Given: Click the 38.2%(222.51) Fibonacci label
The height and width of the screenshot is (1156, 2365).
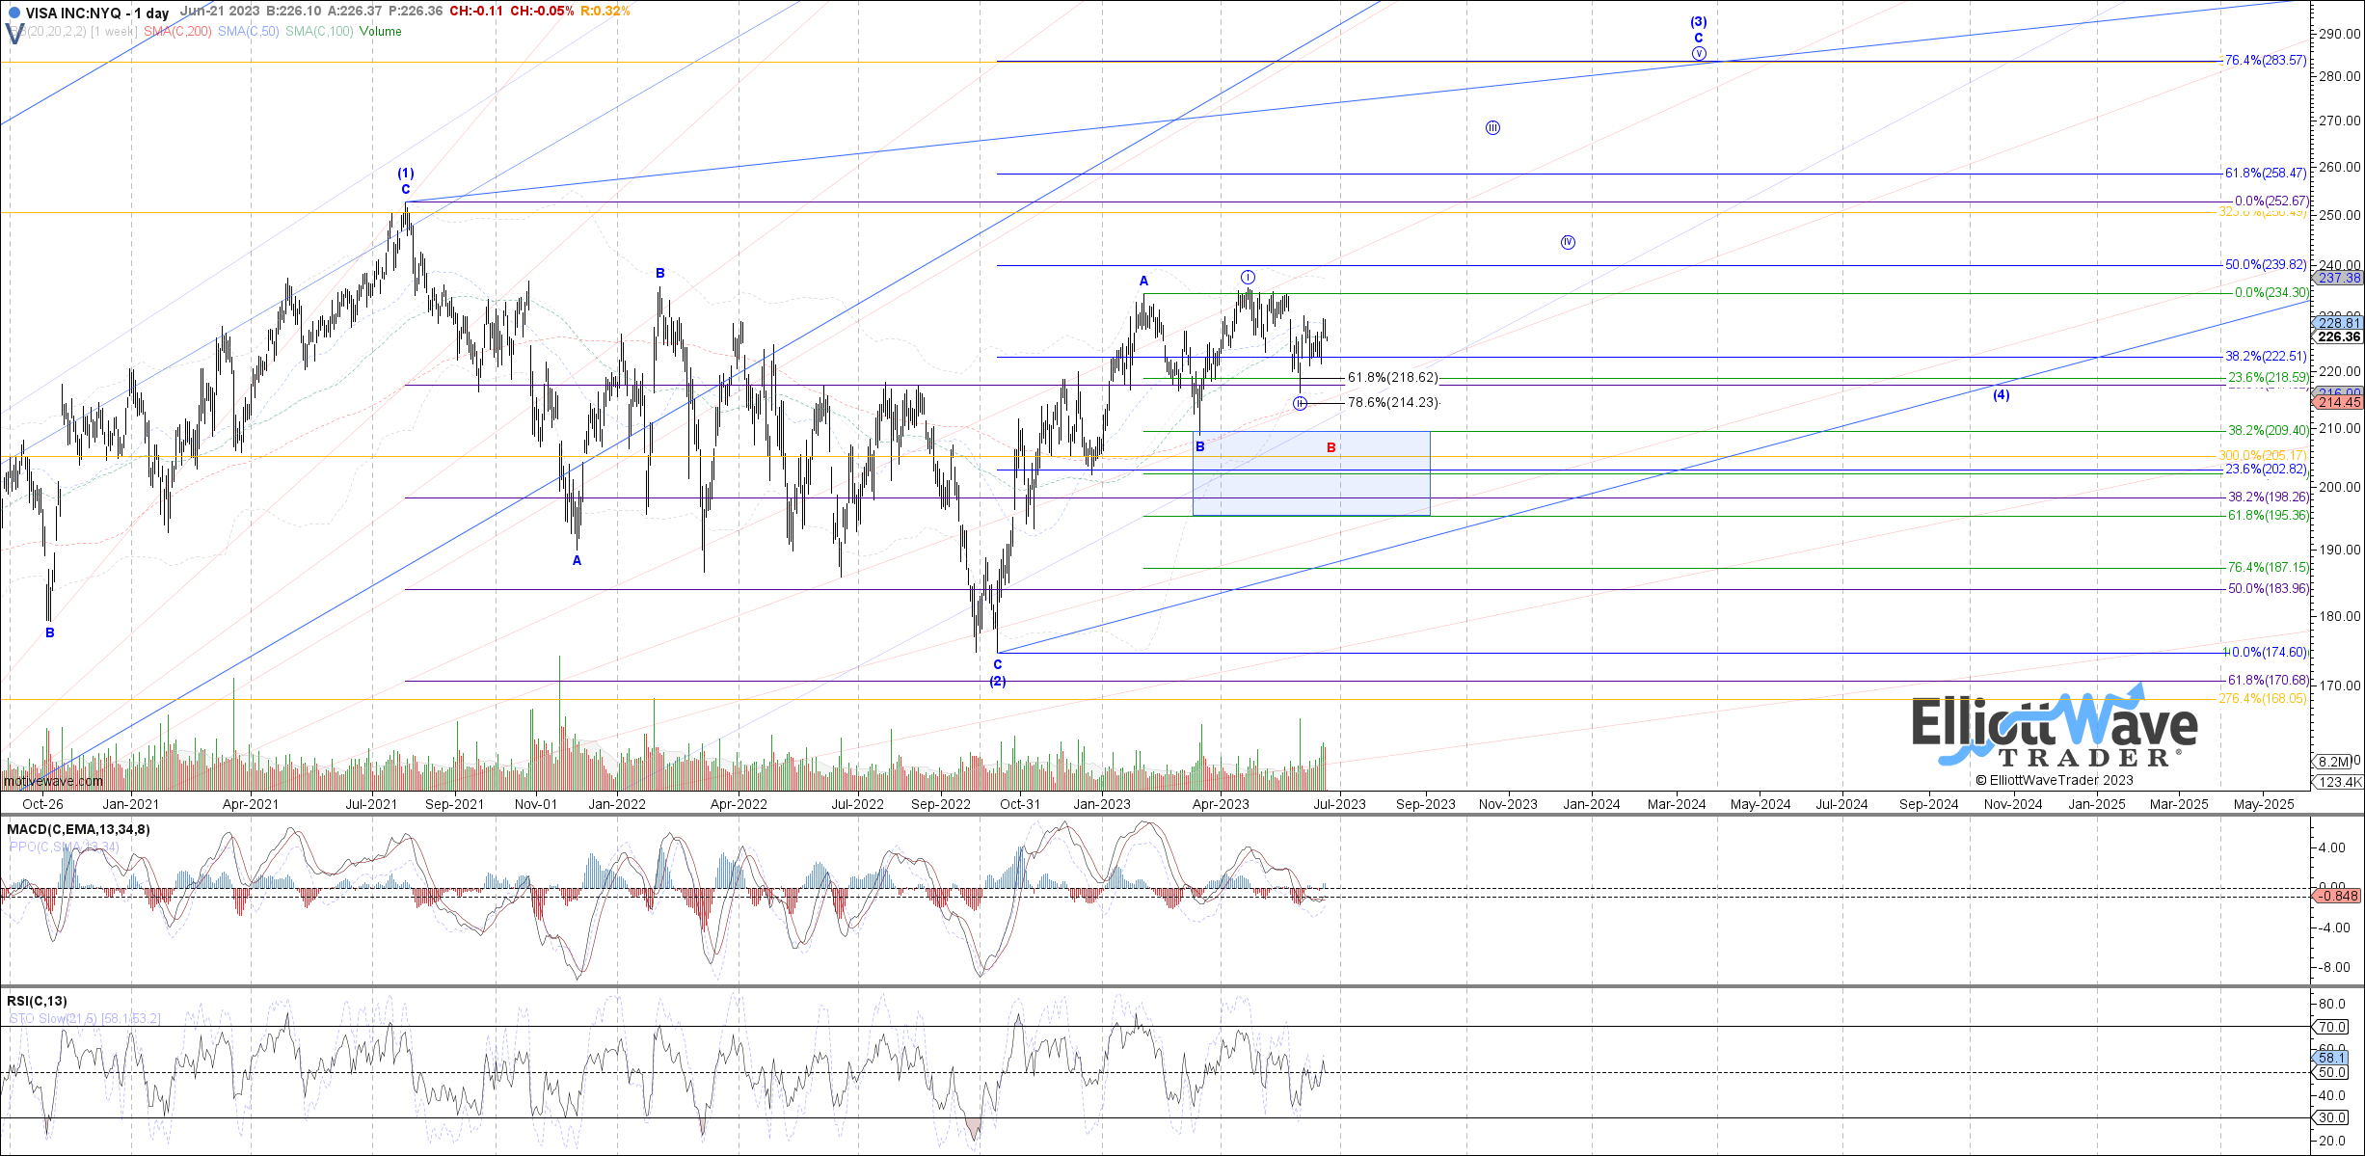Looking at the screenshot, I should [2266, 356].
